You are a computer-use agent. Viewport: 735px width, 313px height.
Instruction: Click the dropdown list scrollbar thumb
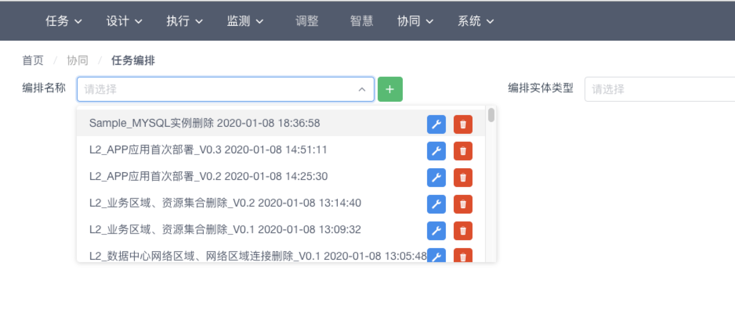pyautogui.click(x=491, y=115)
